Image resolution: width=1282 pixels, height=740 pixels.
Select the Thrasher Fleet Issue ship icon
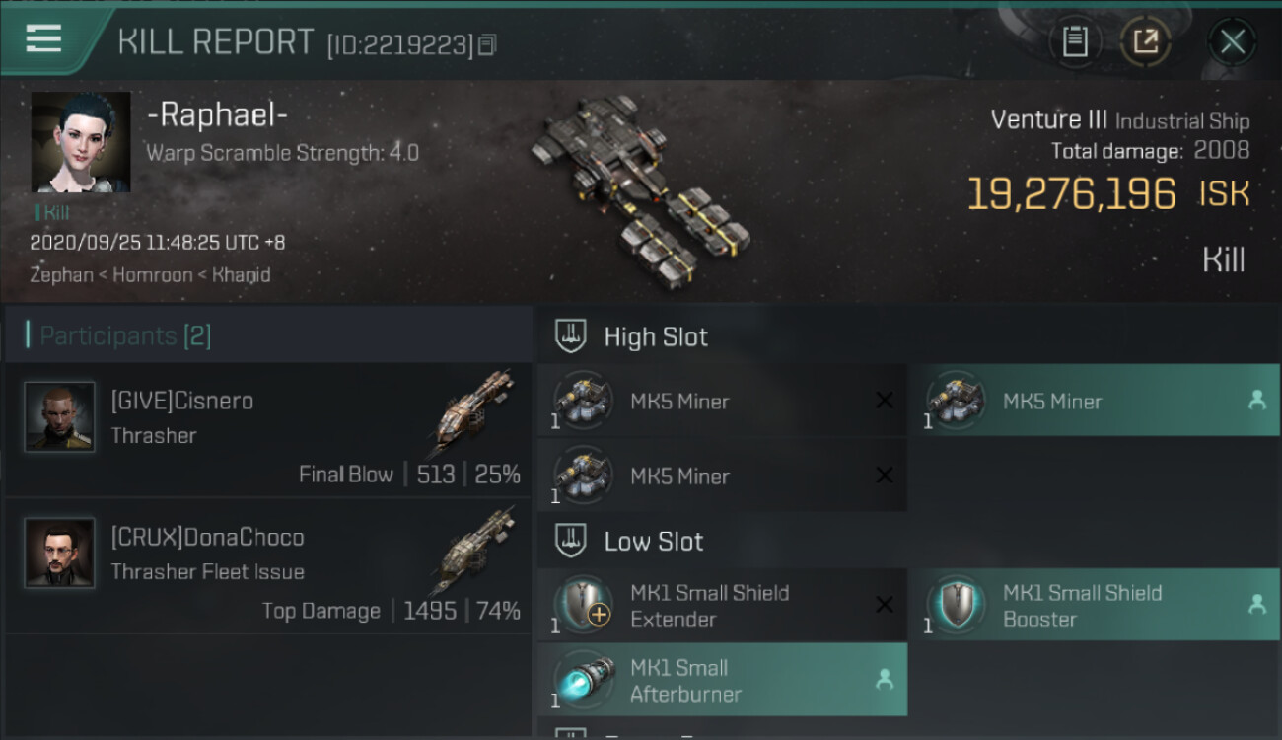pos(472,549)
